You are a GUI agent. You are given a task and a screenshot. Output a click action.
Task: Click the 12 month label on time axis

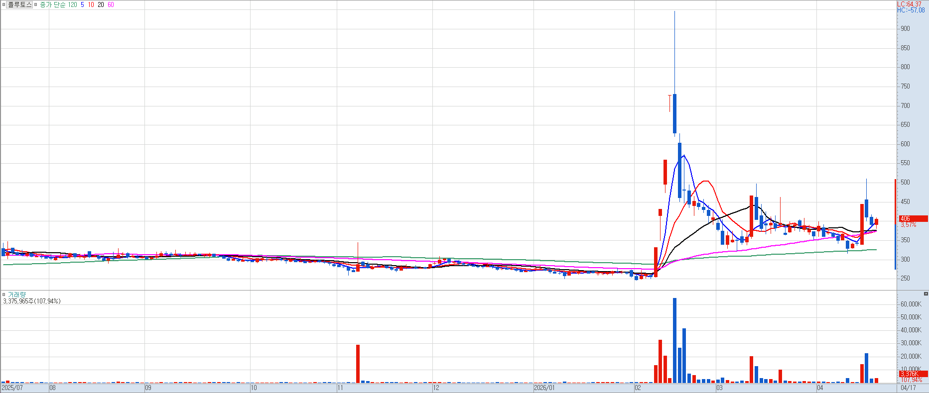click(x=436, y=388)
